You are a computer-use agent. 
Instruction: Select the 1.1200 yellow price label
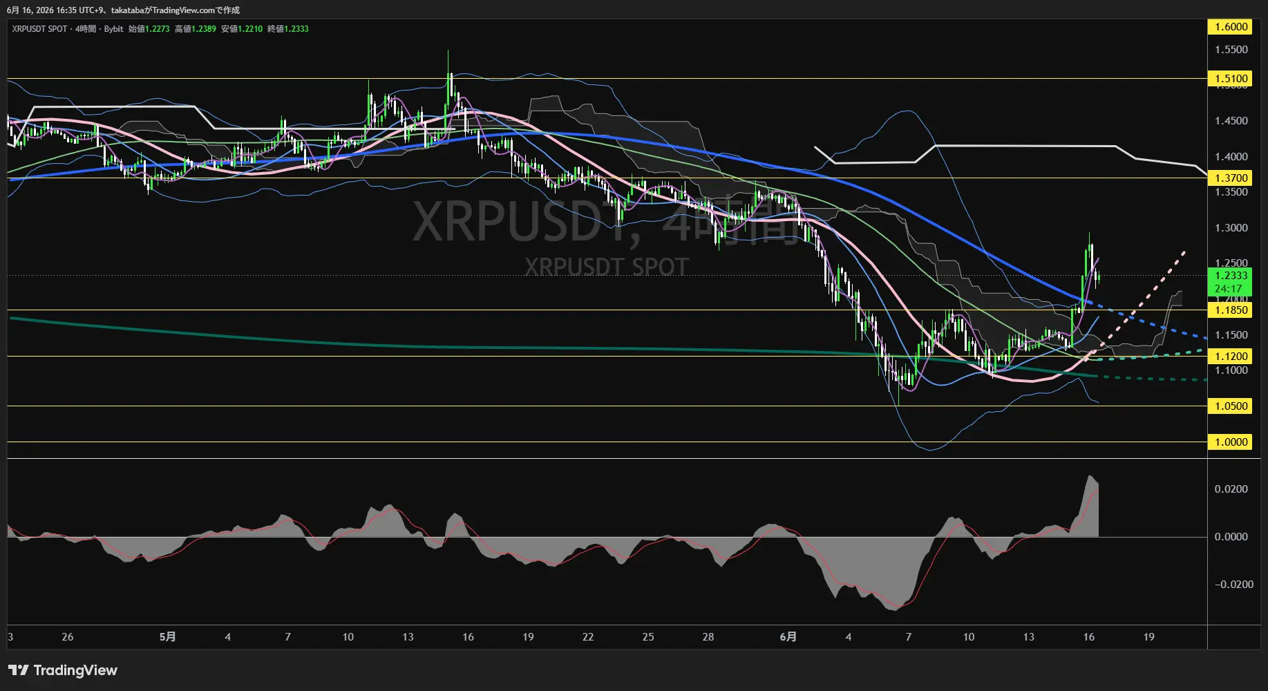1230,357
